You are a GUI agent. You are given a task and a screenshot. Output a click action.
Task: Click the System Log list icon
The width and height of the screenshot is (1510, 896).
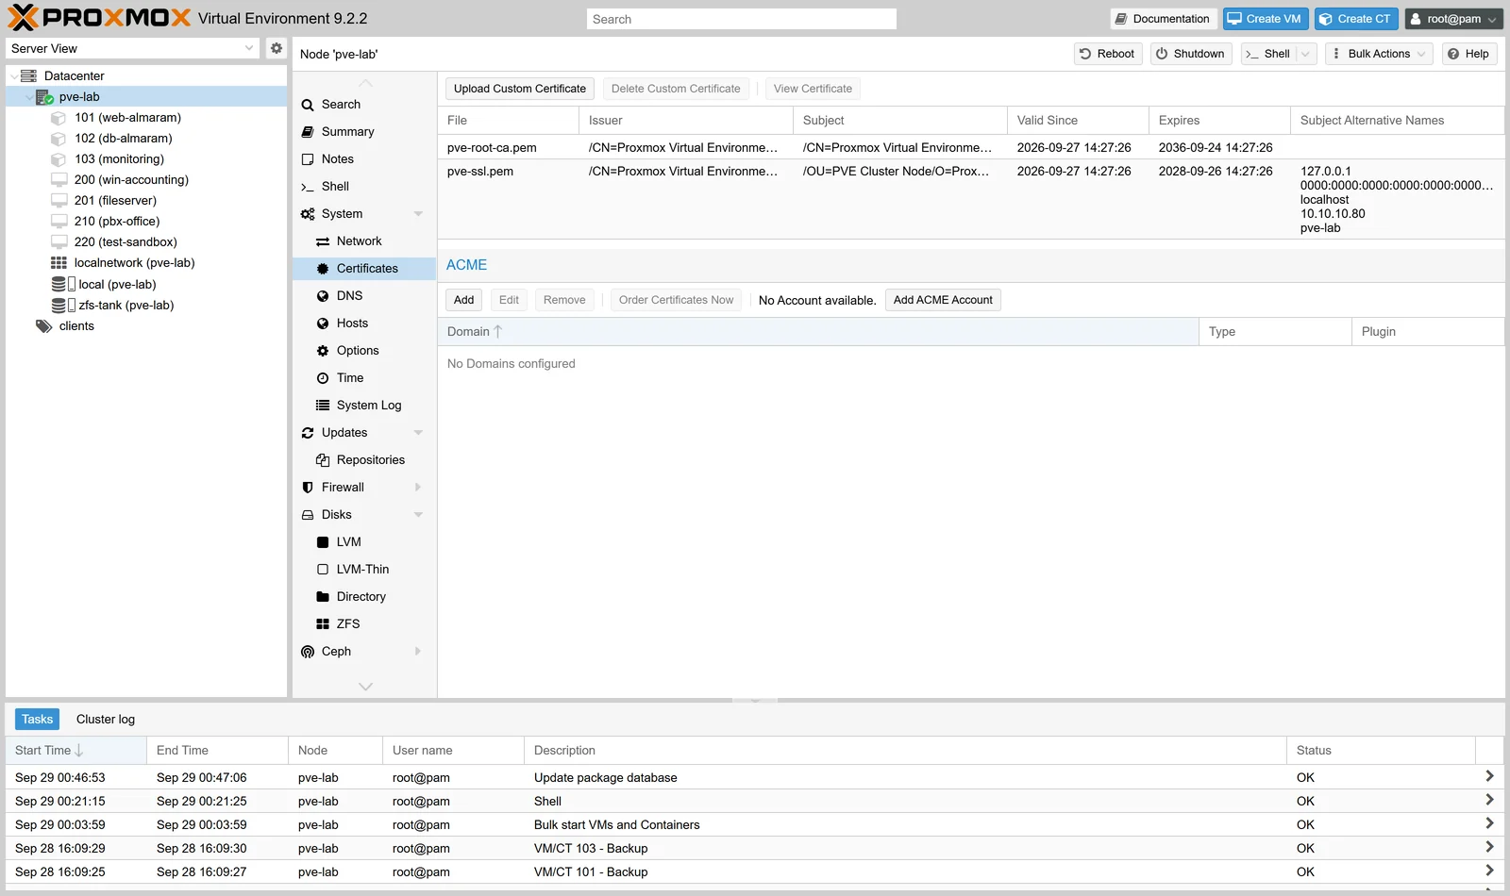click(323, 406)
